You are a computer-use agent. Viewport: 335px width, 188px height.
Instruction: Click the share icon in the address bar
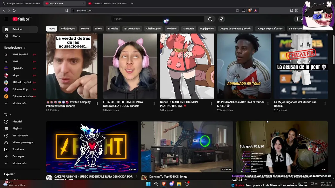coord(243,10)
